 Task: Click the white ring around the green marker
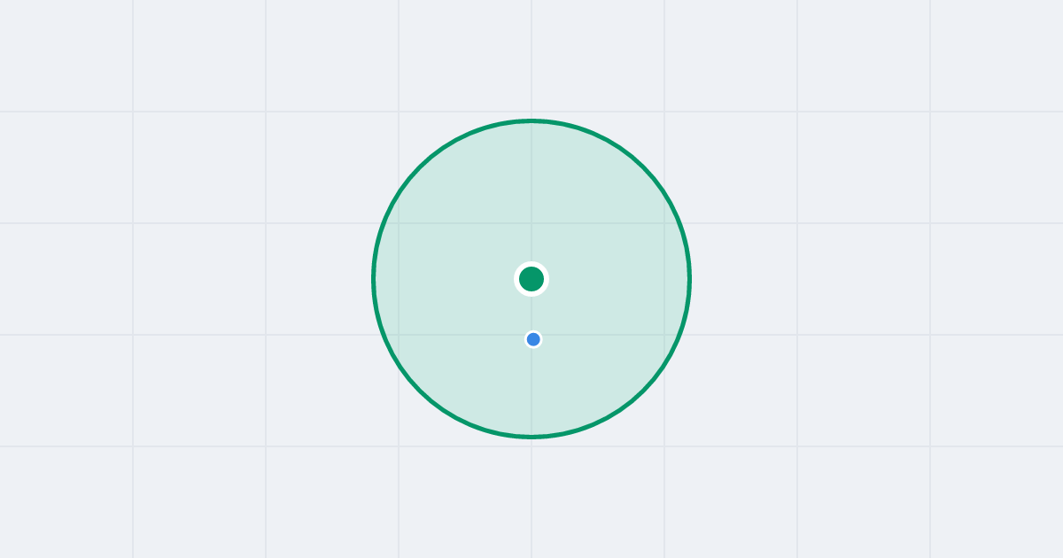tap(531, 263)
